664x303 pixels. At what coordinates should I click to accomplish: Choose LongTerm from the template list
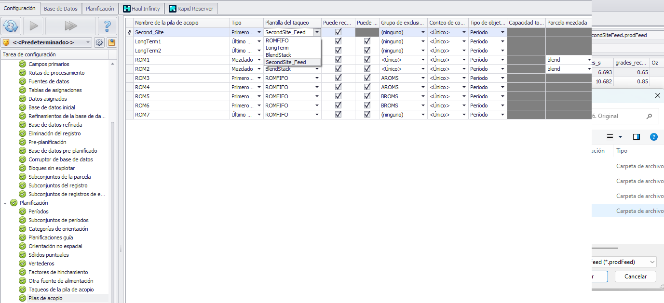(x=277, y=48)
